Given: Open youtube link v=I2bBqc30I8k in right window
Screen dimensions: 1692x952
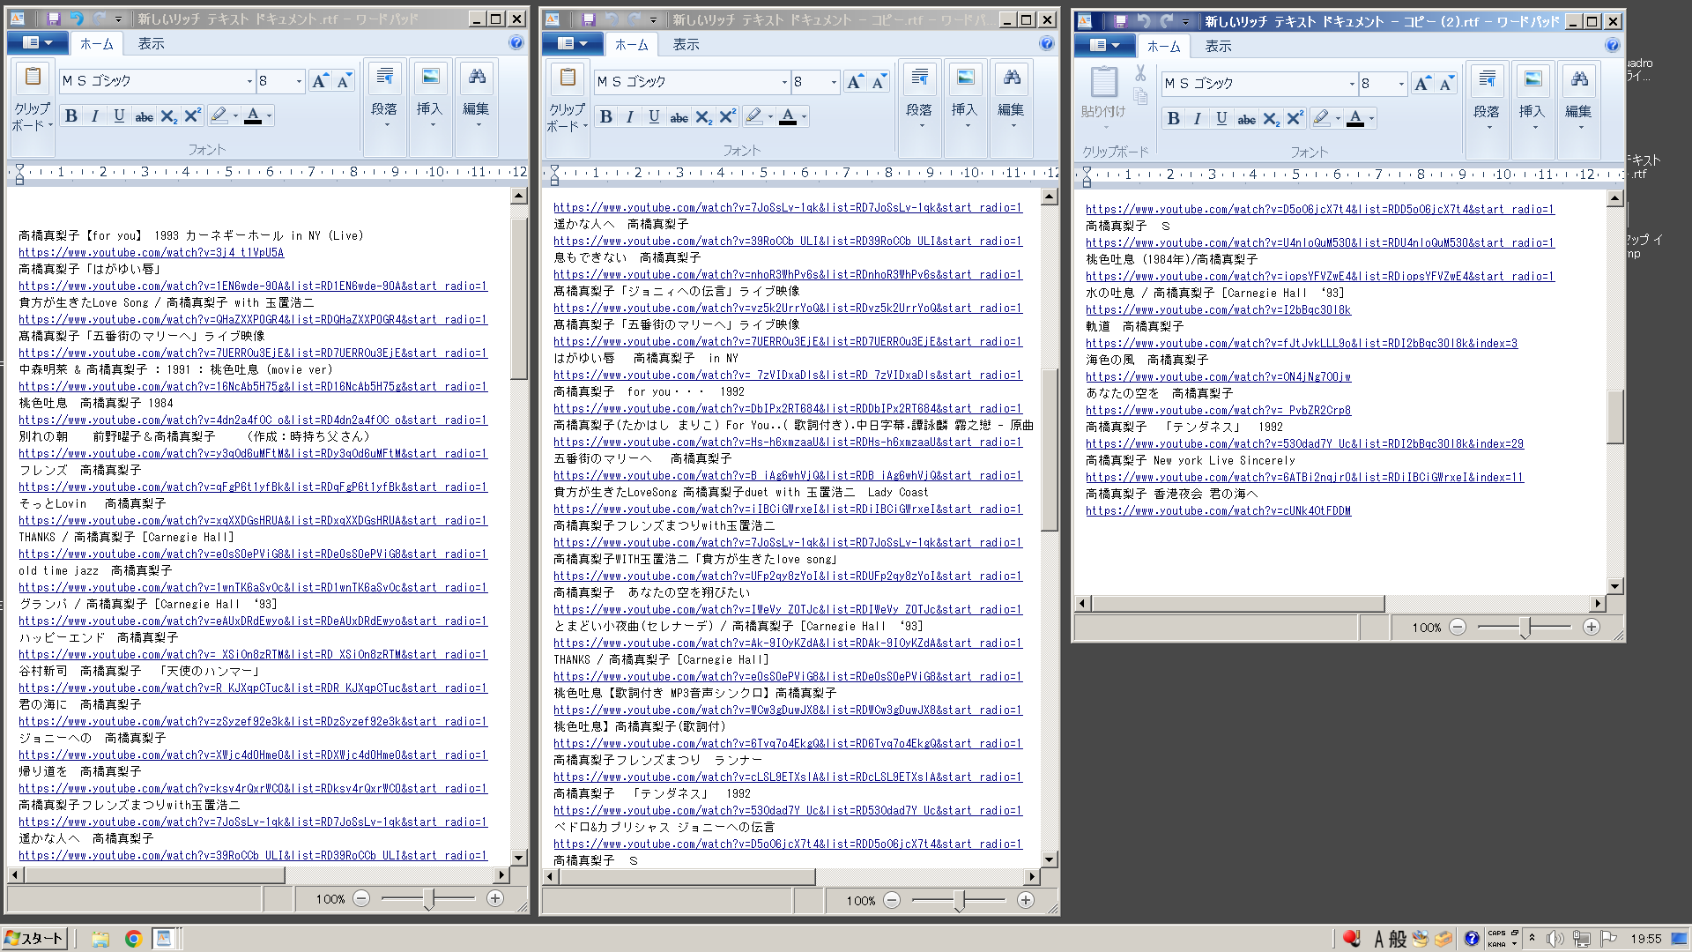Looking at the screenshot, I should (x=1218, y=309).
